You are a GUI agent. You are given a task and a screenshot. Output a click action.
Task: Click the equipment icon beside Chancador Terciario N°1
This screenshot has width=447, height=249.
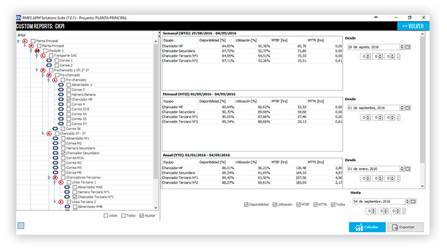[x=67, y=197]
